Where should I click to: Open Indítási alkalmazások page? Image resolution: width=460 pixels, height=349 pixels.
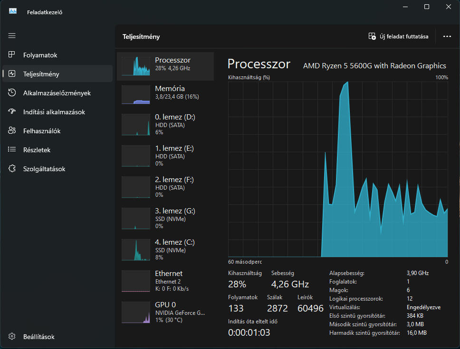[x=57, y=112]
